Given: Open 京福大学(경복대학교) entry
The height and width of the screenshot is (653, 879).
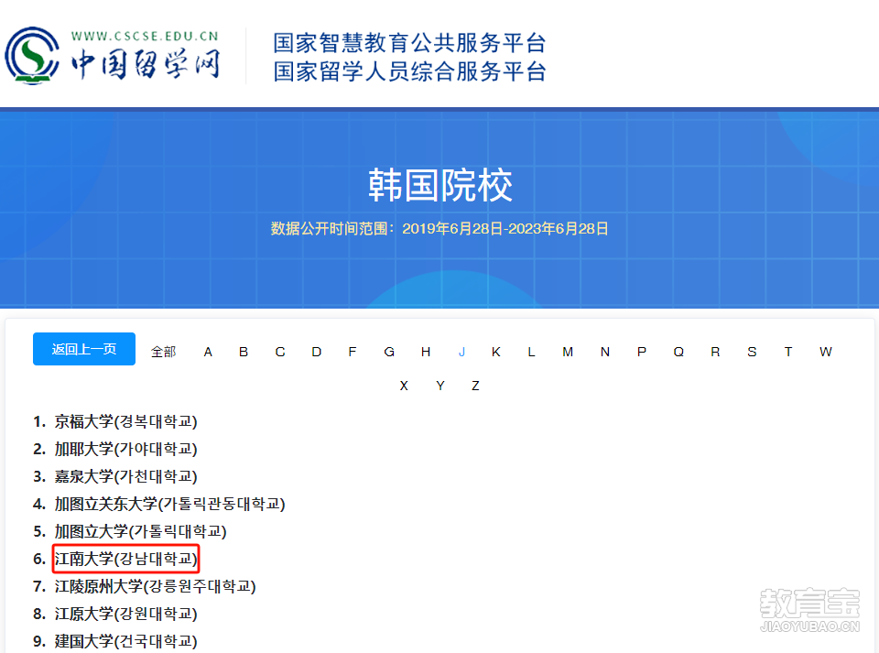Looking at the screenshot, I should tap(125, 421).
